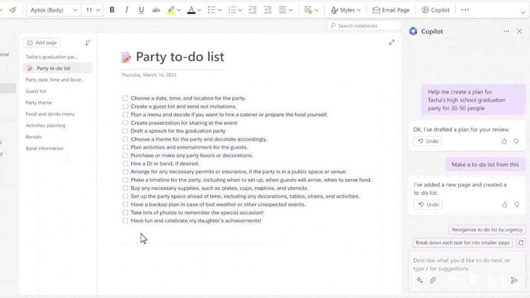
Task: Apply the yellow text highlight
Action: coord(170,10)
